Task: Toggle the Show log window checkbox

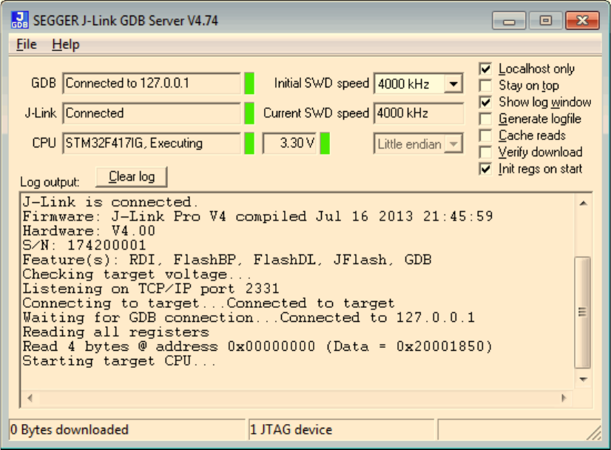Action: [485, 103]
